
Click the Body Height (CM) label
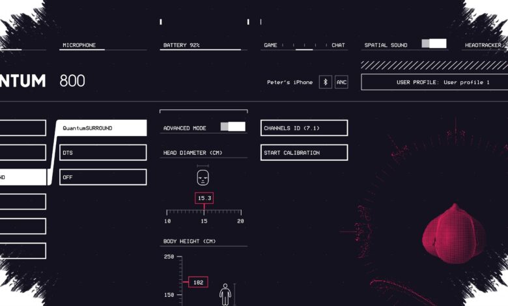tap(190, 242)
